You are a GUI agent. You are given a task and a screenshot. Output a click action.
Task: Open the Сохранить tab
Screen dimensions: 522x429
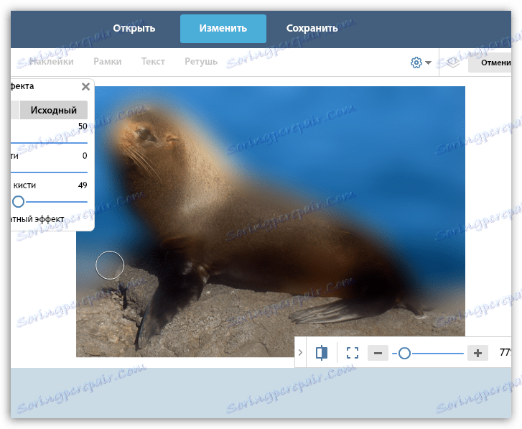(x=312, y=28)
